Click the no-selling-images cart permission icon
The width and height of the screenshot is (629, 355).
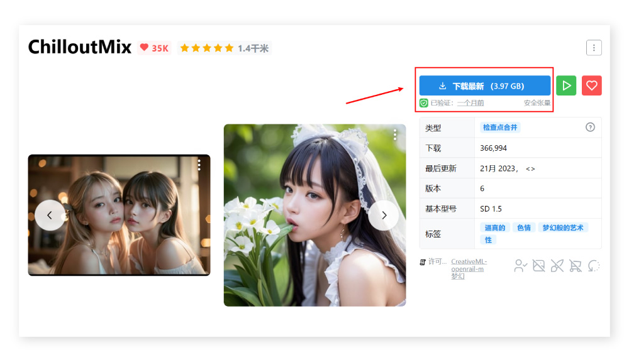point(575,266)
